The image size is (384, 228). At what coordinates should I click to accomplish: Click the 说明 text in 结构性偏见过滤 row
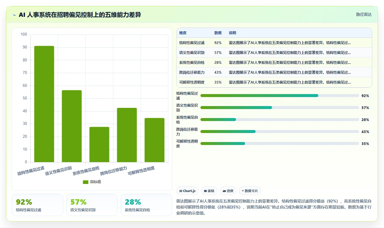pyautogui.click(x=290, y=43)
